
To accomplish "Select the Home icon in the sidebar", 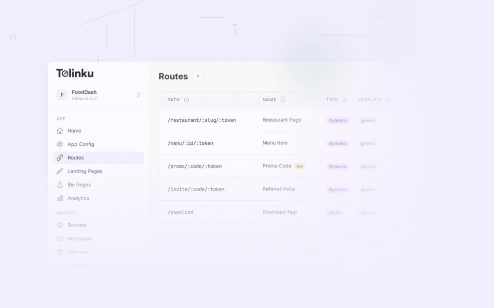I will point(60,130).
